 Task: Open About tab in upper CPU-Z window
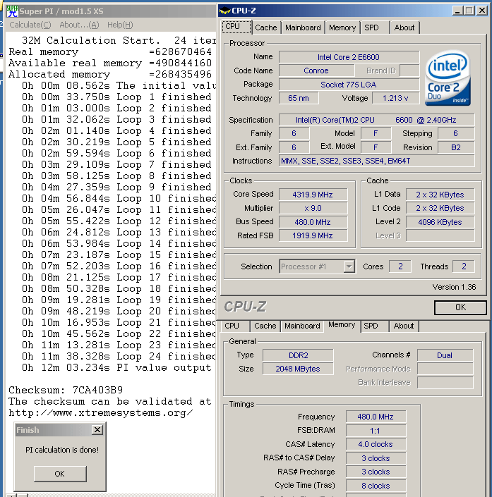pyautogui.click(x=404, y=27)
